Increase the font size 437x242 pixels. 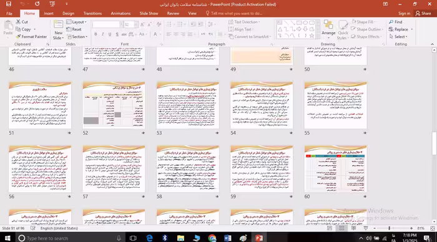coord(142,25)
